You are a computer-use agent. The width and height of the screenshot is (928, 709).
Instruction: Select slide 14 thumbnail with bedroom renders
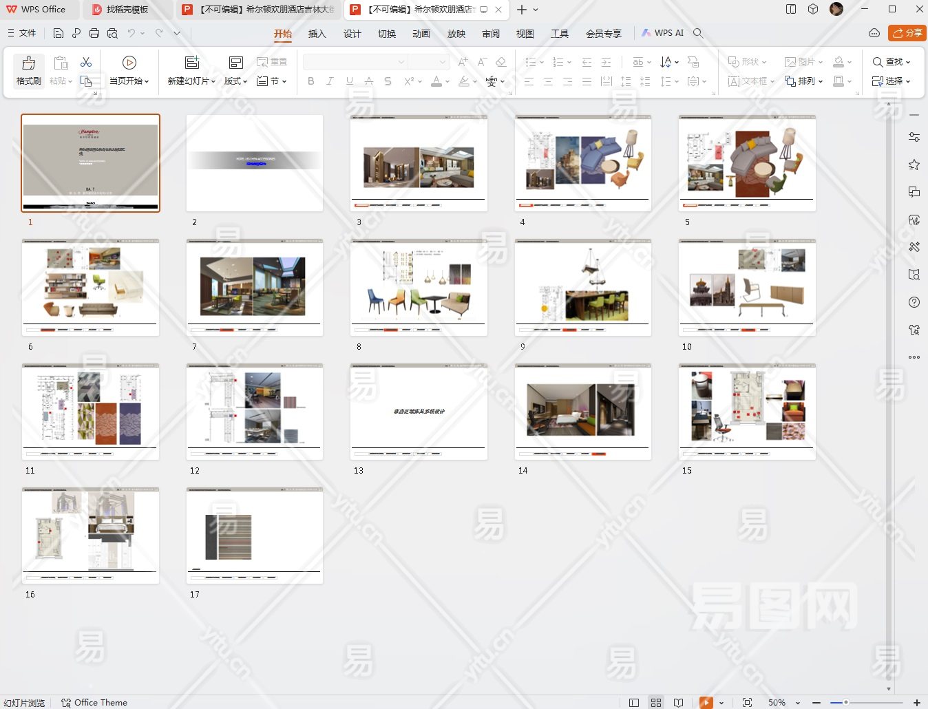click(583, 412)
